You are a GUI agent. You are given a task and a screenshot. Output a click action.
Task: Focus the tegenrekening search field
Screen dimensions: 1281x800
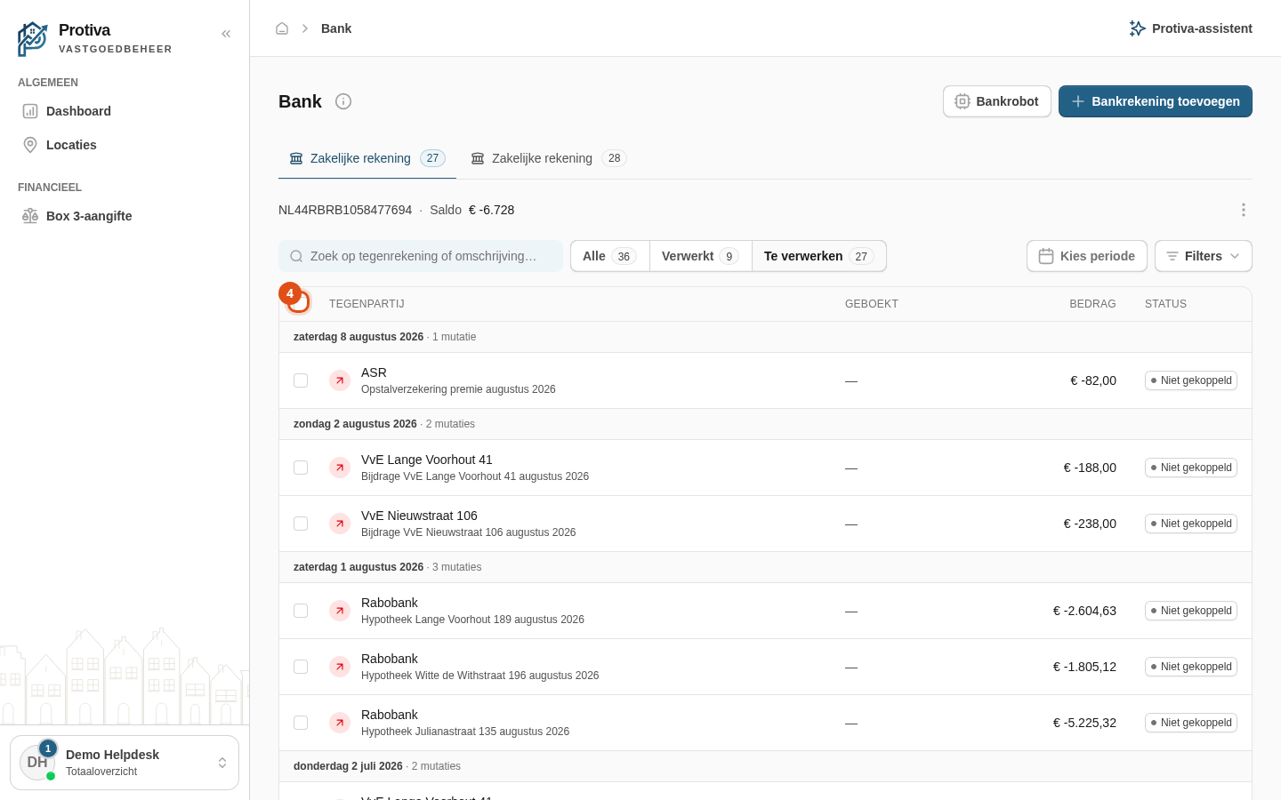point(421,256)
